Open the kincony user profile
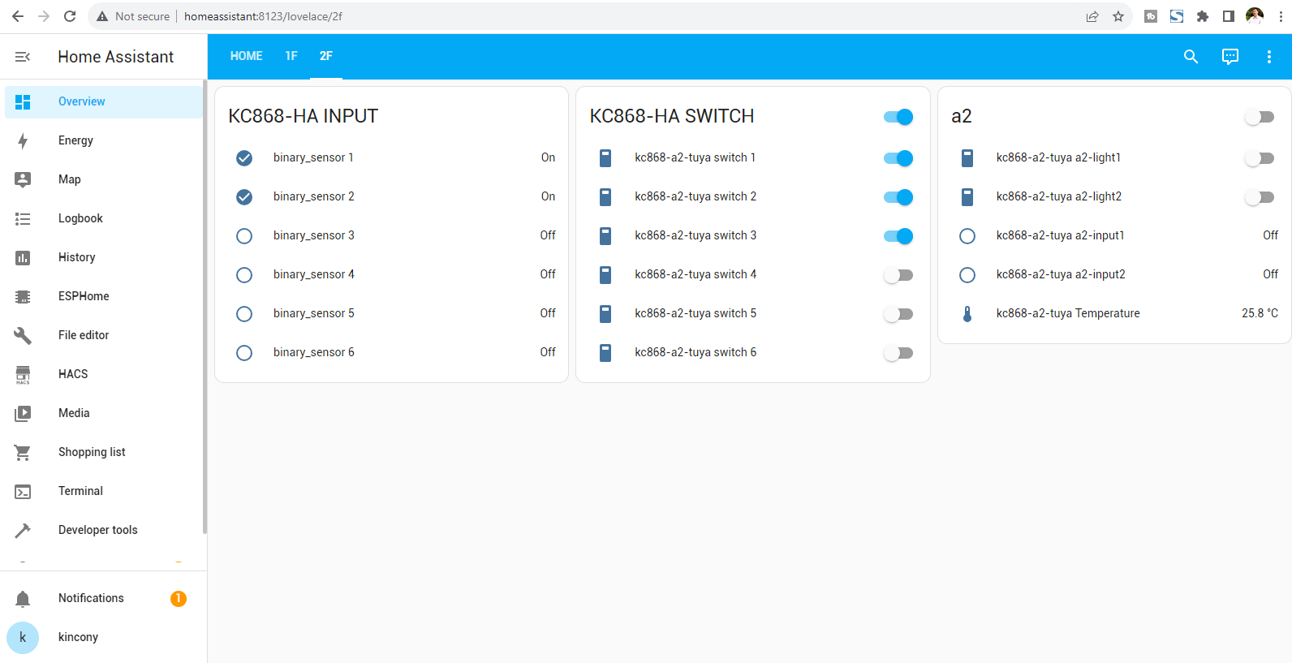This screenshot has width=1292, height=663. (x=78, y=637)
